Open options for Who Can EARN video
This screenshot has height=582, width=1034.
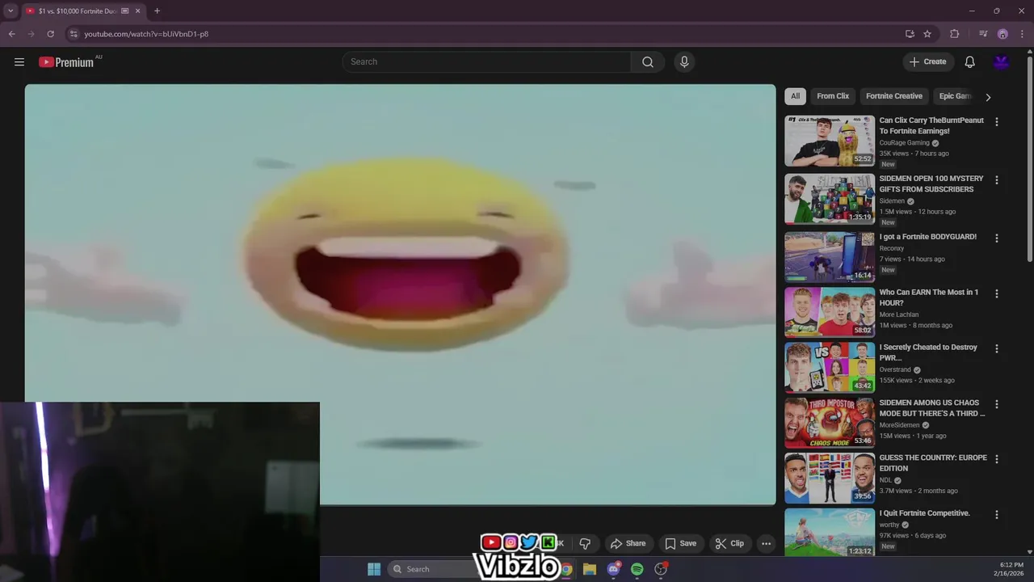click(x=996, y=293)
